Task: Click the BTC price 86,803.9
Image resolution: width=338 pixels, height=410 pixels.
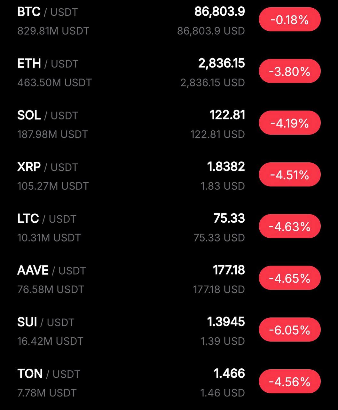Action: tap(219, 12)
